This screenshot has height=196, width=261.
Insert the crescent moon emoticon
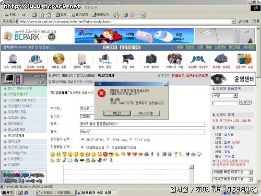click(53, 160)
